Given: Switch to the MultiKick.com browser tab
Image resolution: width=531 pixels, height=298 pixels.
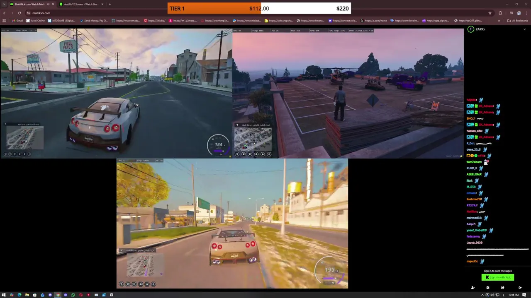Looking at the screenshot, I should (31, 4).
